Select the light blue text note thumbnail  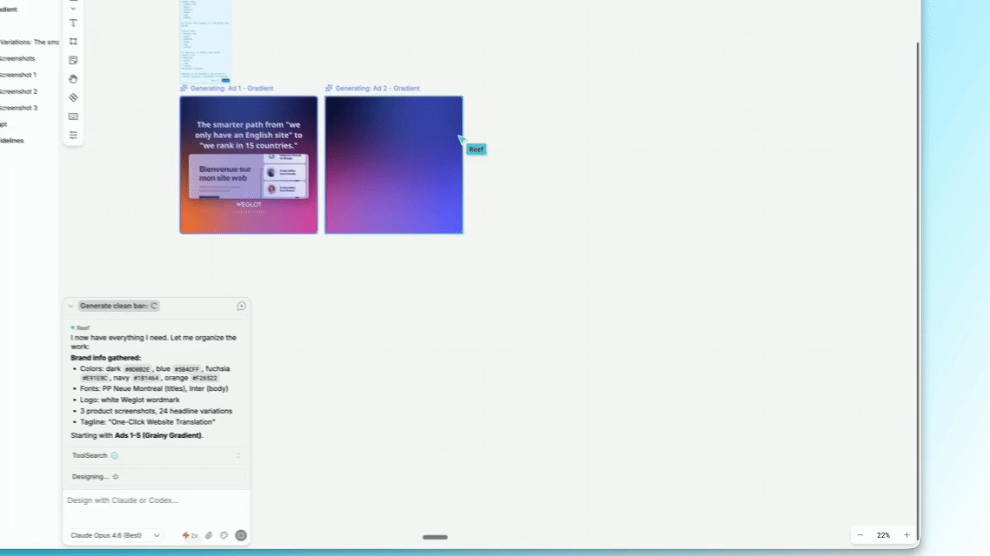point(206,41)
